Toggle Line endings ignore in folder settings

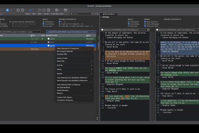(x=43, y=24)
